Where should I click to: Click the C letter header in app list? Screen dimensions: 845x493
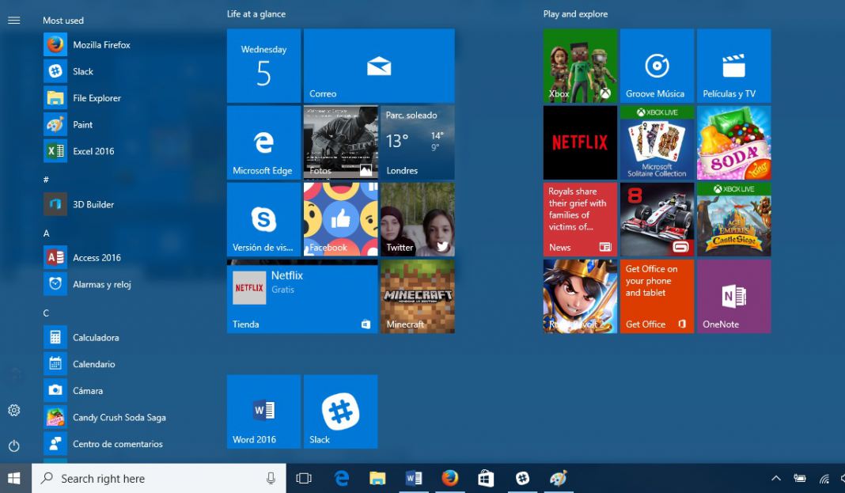pyautogui.click(x=47, y=313)
